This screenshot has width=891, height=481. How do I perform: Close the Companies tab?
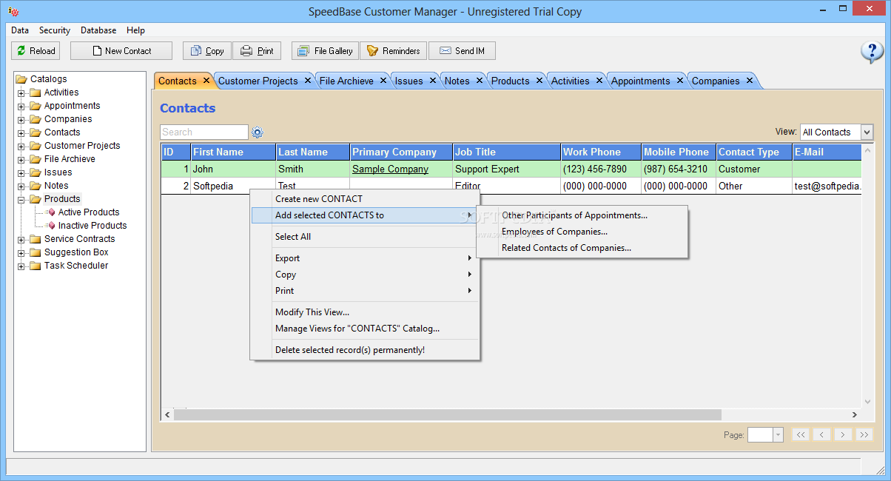[750, 81]
